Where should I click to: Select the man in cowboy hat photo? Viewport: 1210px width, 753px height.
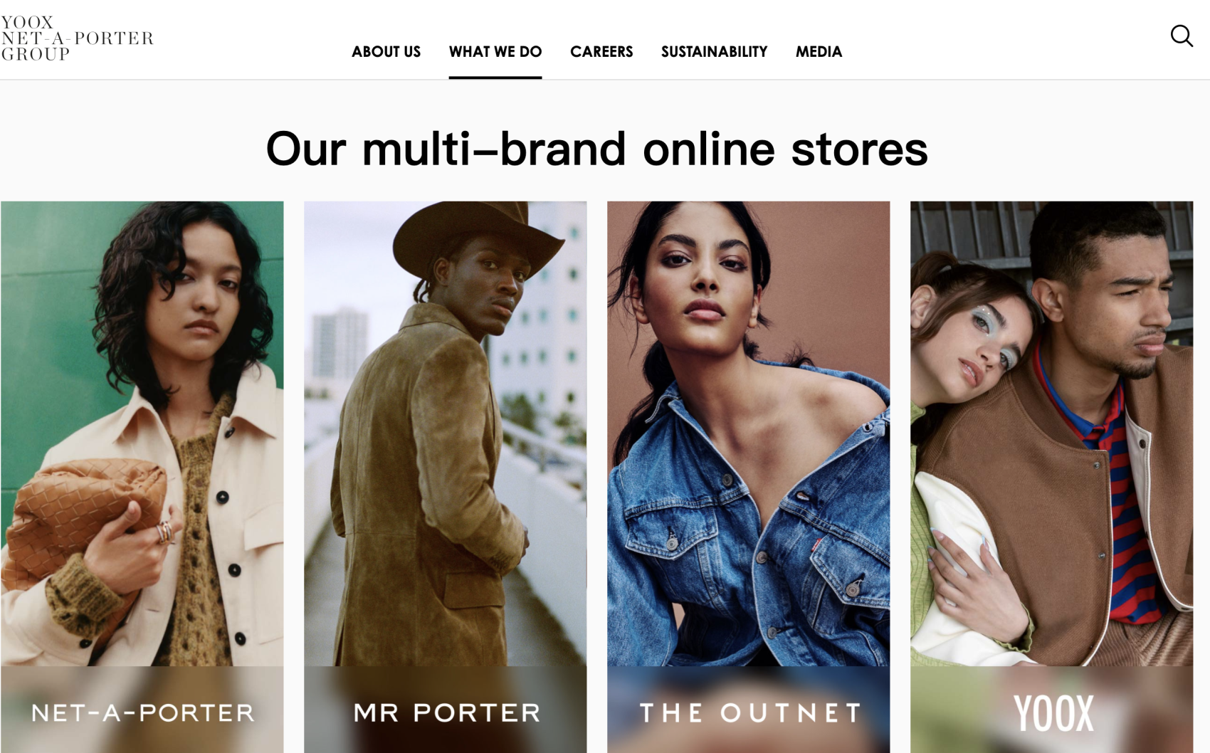point(446,433)
